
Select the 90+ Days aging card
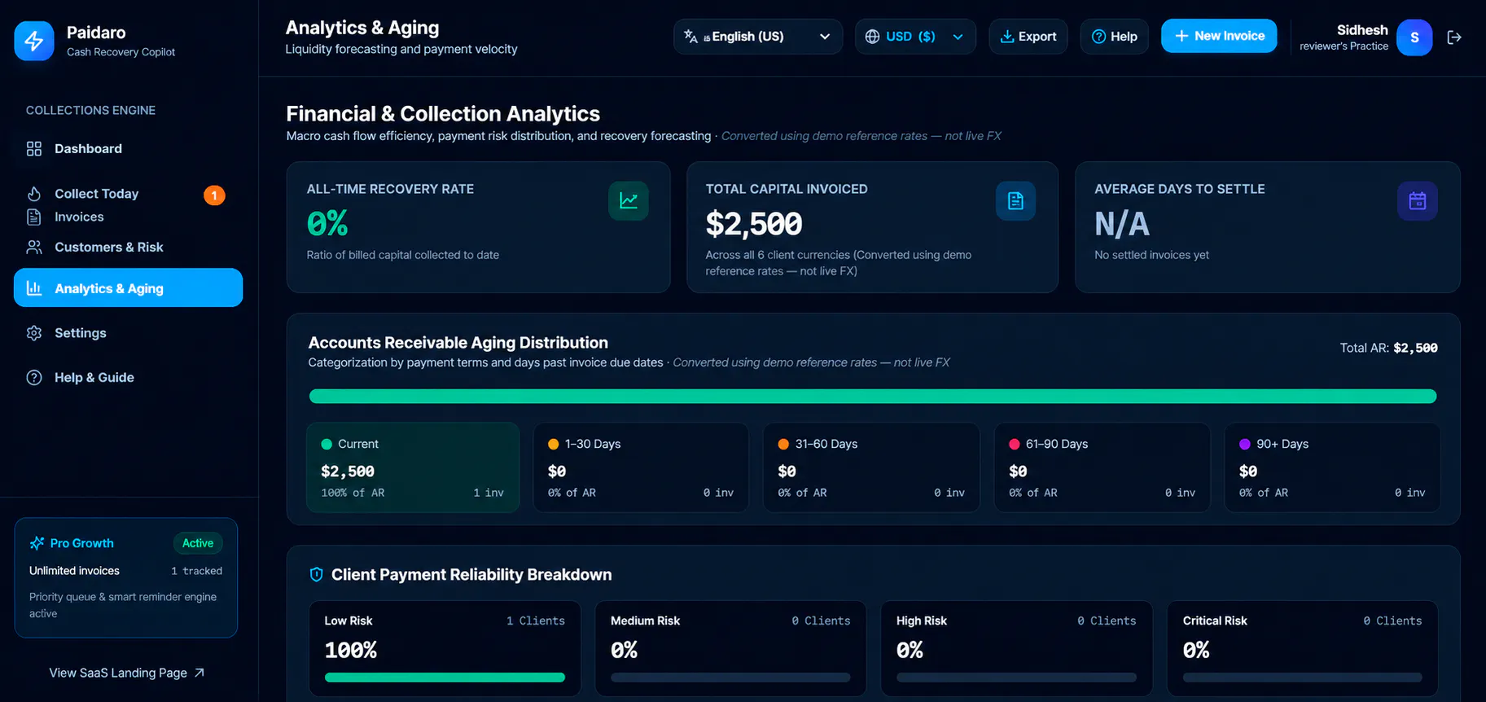[x=1332, y=467]
